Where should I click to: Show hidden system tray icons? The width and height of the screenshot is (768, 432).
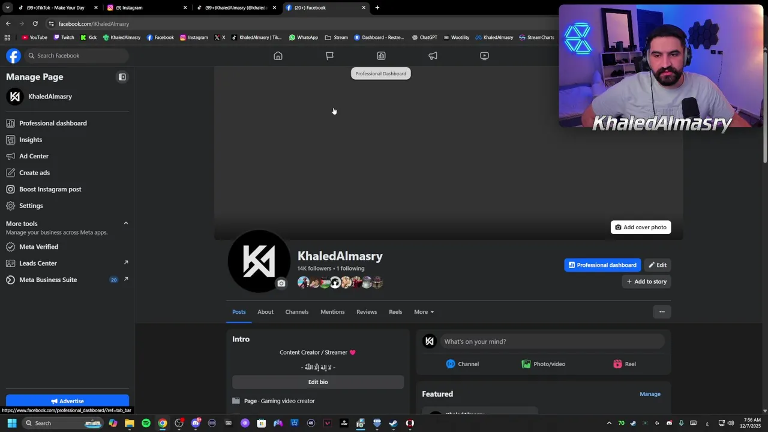(609, 423)
